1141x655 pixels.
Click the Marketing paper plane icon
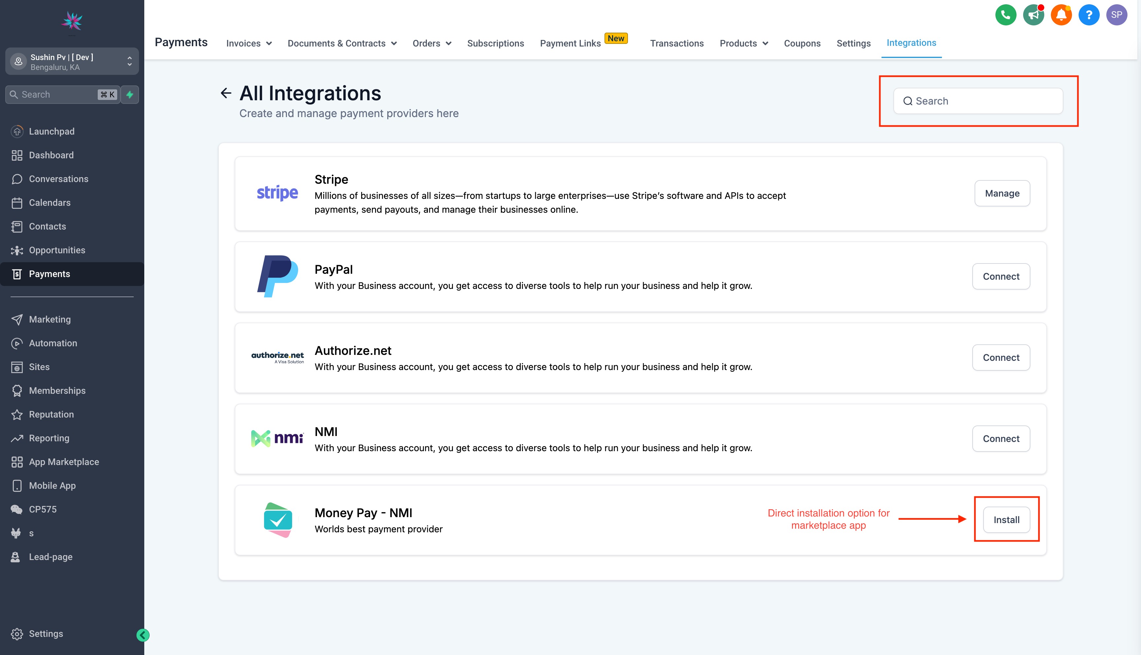click(17, 319)
